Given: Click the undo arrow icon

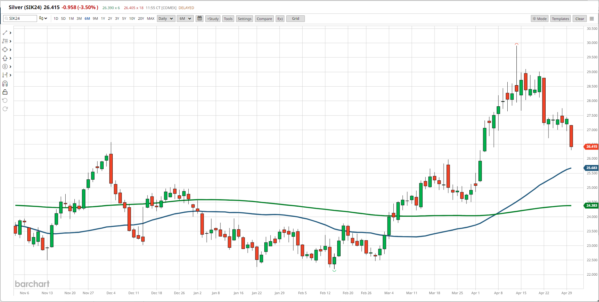Looking at the screenshot, I should tap(5, 100).
